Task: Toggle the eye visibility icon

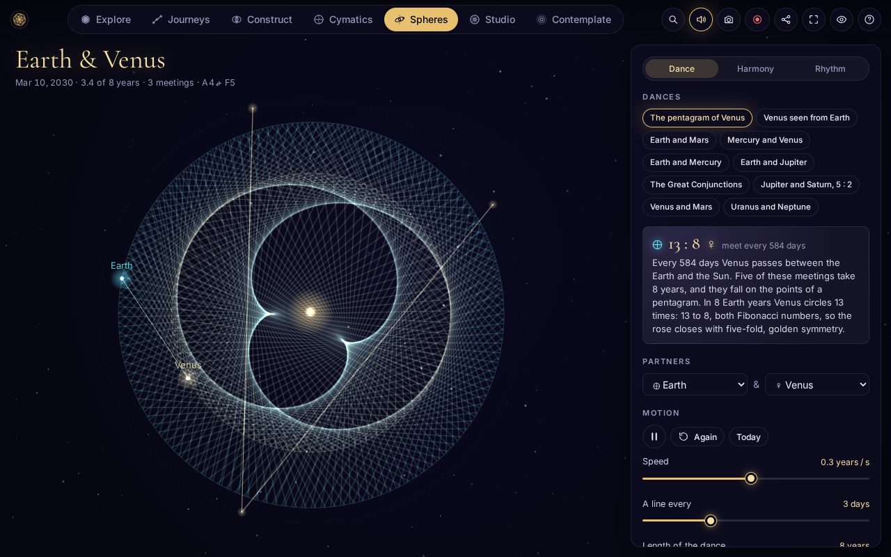Action: point(842,19)
